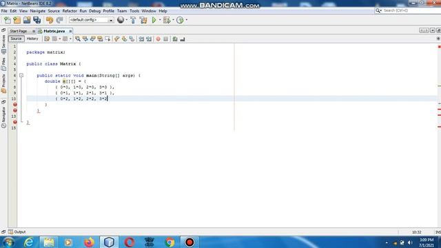Click the globe browser icon in toolbar

tap(121, 20)
